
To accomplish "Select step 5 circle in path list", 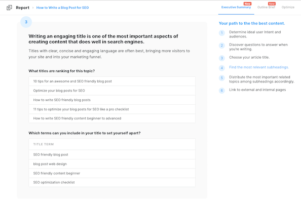I will pyautogui.click(x=222, y=78).
